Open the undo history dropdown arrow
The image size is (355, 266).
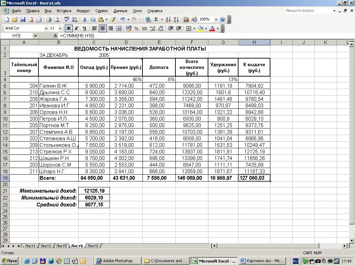click(128, 19)
